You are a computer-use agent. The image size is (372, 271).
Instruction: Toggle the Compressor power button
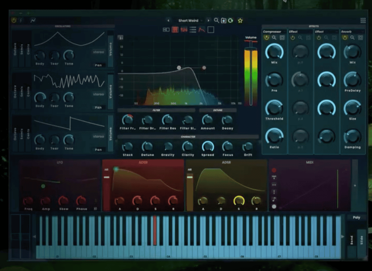tap(267, 38)
